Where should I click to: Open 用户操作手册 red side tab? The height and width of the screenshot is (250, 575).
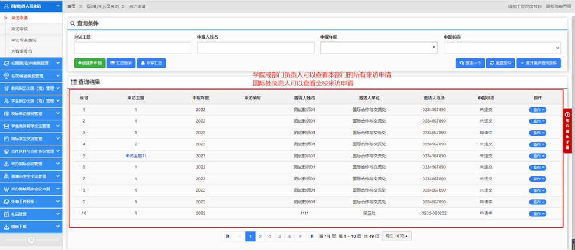[x=567, y=131]
